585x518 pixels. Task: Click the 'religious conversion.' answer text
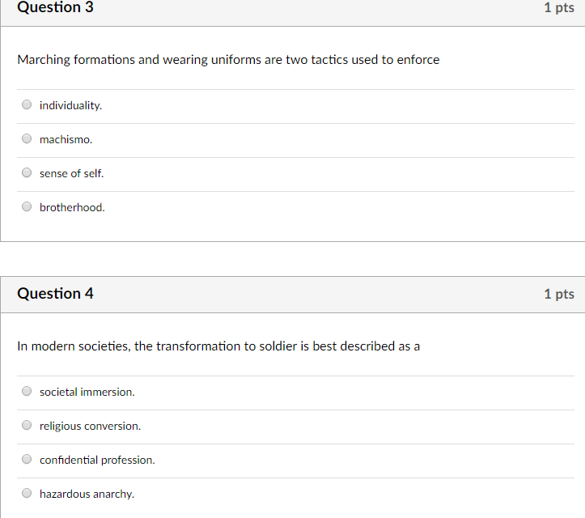[x=91, y=427]
